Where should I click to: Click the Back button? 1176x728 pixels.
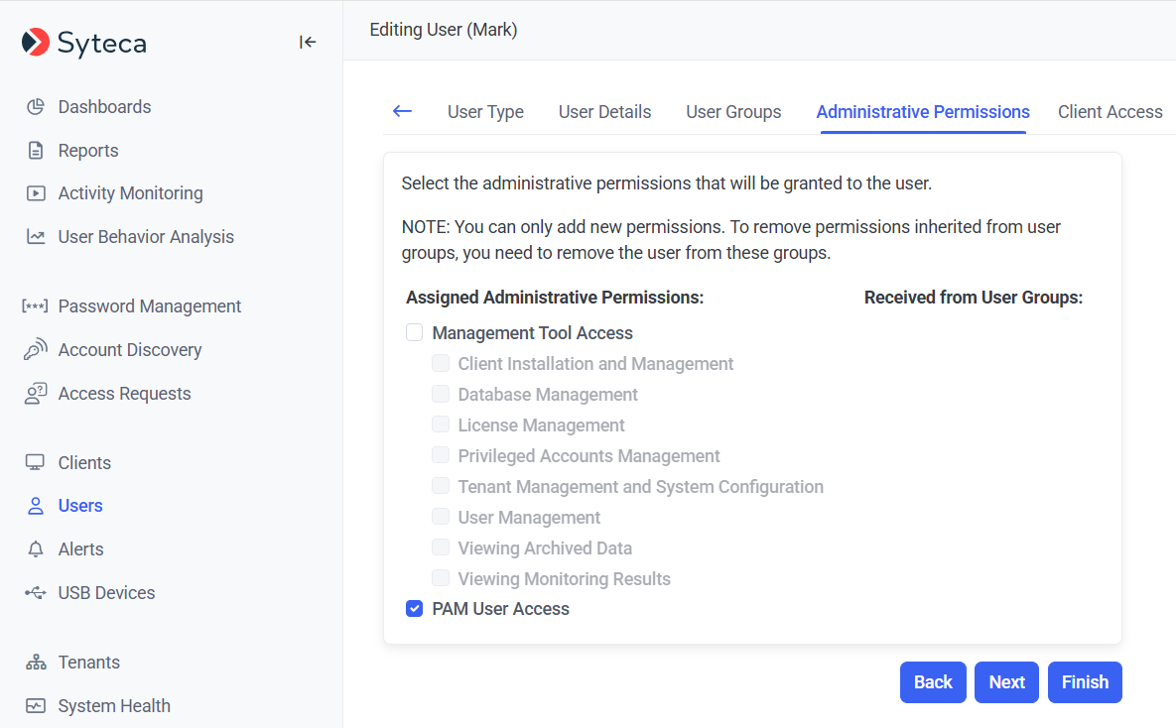933,682
